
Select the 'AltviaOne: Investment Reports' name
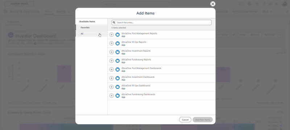[x=136, y=51]
